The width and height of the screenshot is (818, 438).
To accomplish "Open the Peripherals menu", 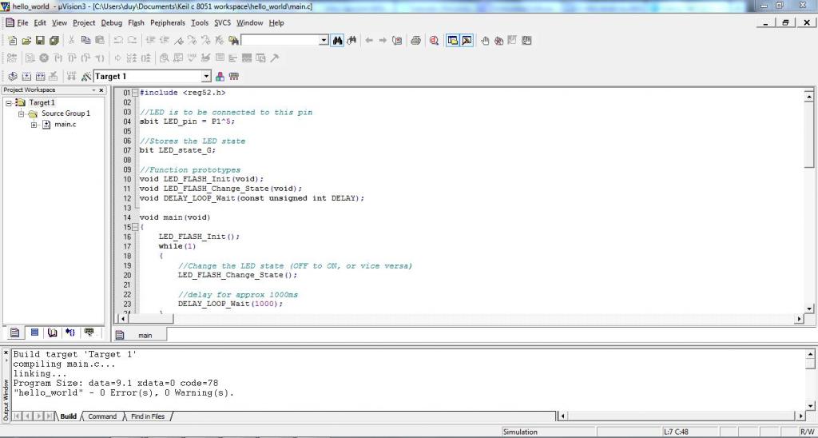I will [168, 23].
